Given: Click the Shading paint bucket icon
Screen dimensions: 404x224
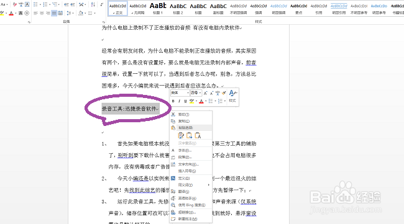Looking at the screenshot, I should pos(81,13).
